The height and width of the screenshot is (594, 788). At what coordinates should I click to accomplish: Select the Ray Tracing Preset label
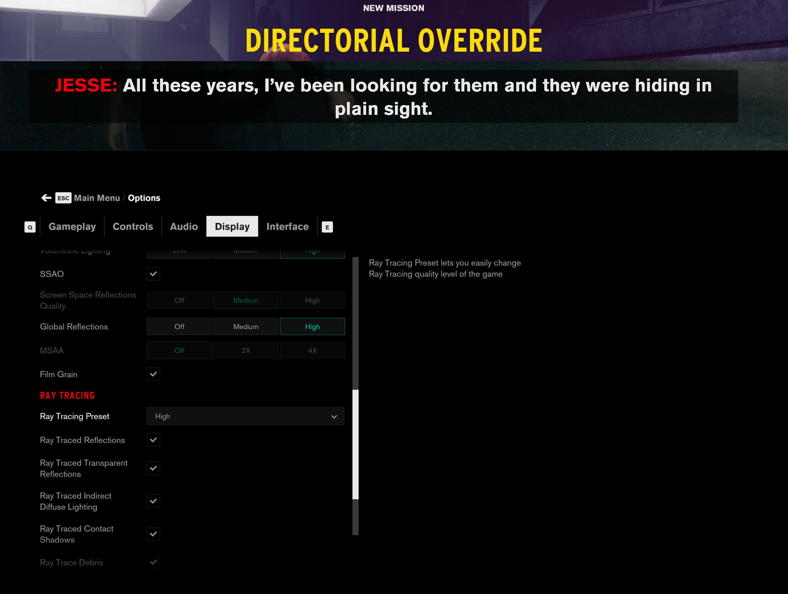(75, 416)
